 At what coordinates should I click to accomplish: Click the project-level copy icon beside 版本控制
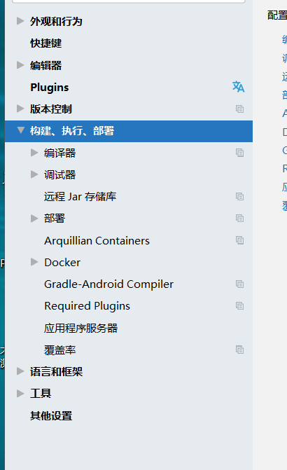click(239, 109)
